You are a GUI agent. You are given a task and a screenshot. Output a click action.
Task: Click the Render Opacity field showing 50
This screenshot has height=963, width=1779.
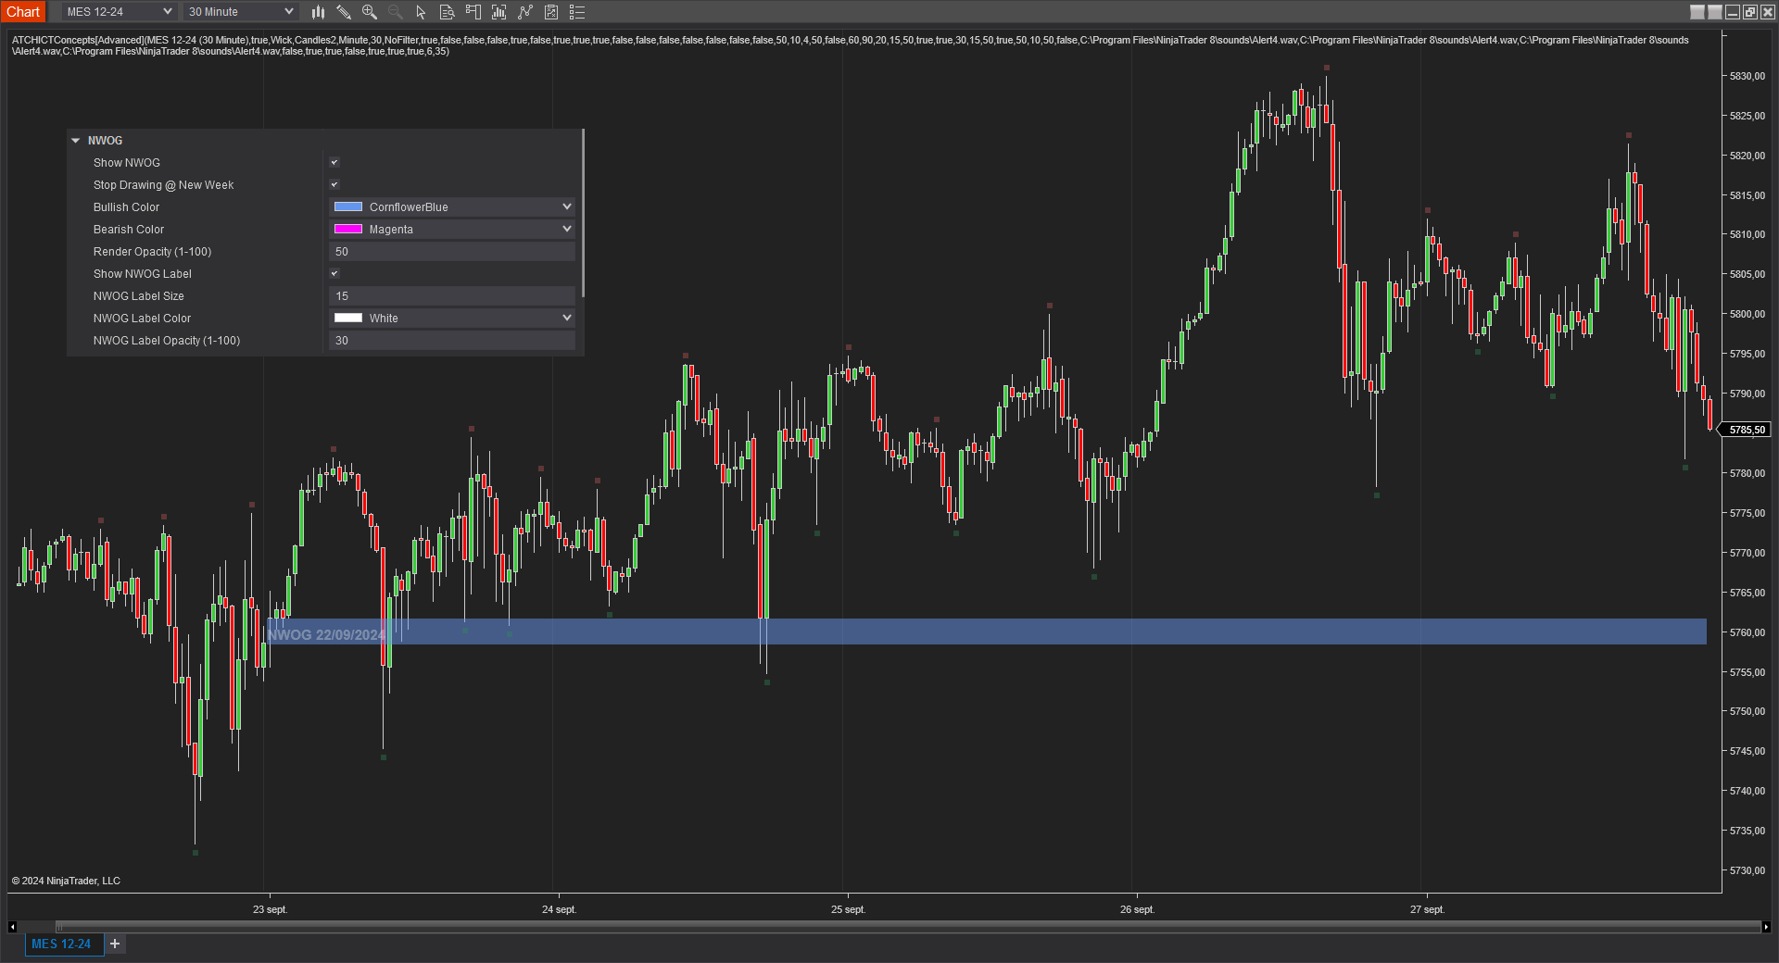click(x=452, y=251)
